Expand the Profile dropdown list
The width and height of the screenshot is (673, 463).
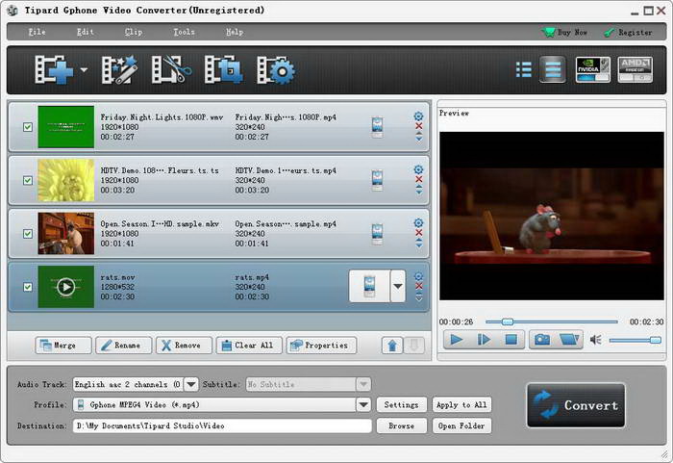tap(363, 404)
